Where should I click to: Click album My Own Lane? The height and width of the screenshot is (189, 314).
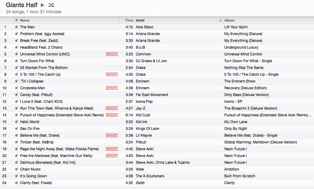236,122
